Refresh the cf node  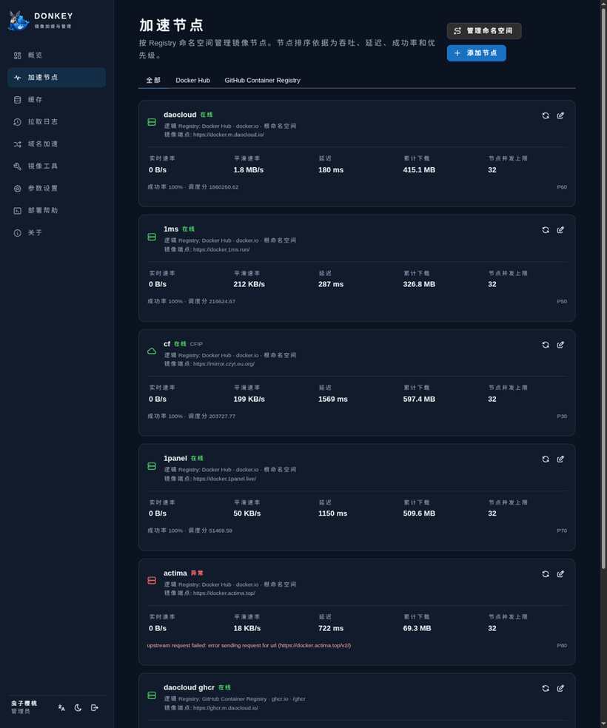pyautogui.click(x=546, y=345)
